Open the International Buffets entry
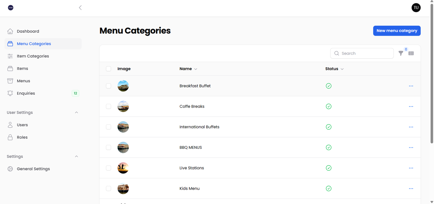Viewport: 434px width, 204px height. [x=199, y=127]
